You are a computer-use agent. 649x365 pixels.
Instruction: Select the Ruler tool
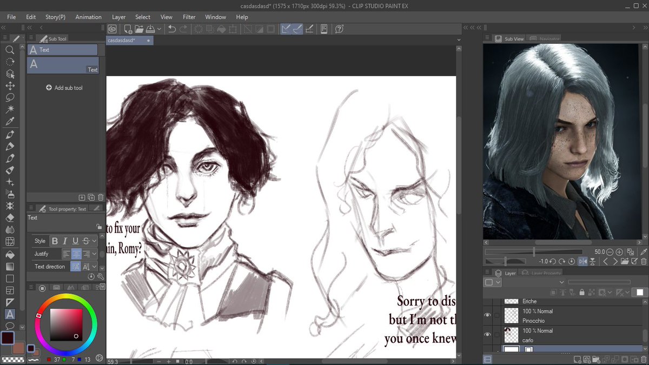point(9,302)
